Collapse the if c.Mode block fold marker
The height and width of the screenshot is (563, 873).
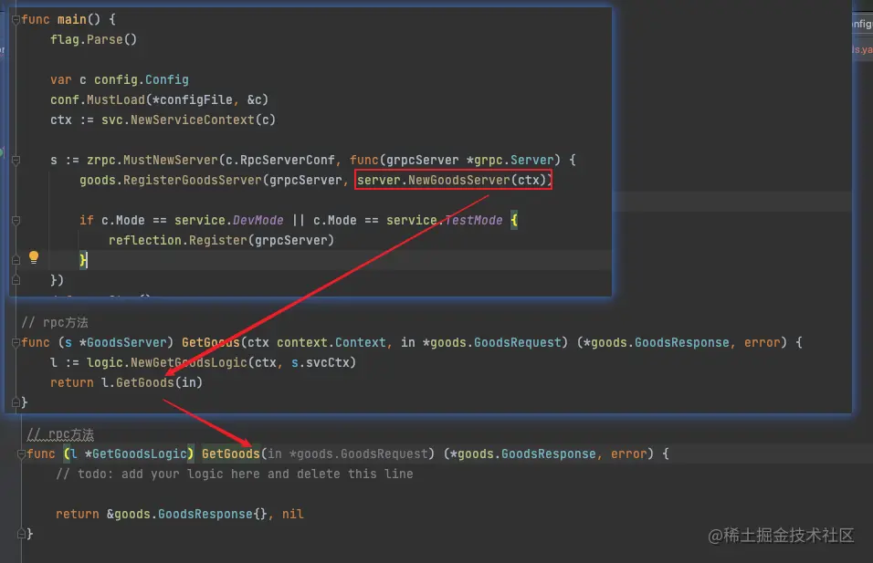click(x=16, y=220)
